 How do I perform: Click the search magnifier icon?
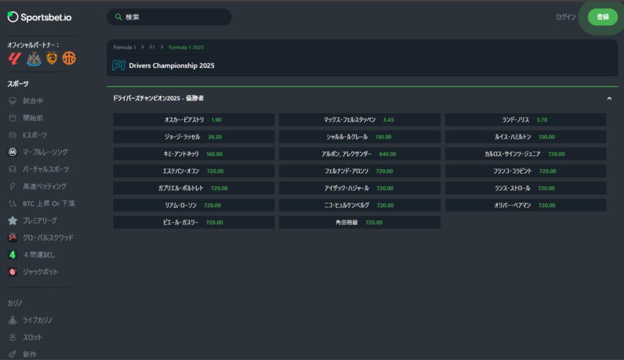(118, 17)
